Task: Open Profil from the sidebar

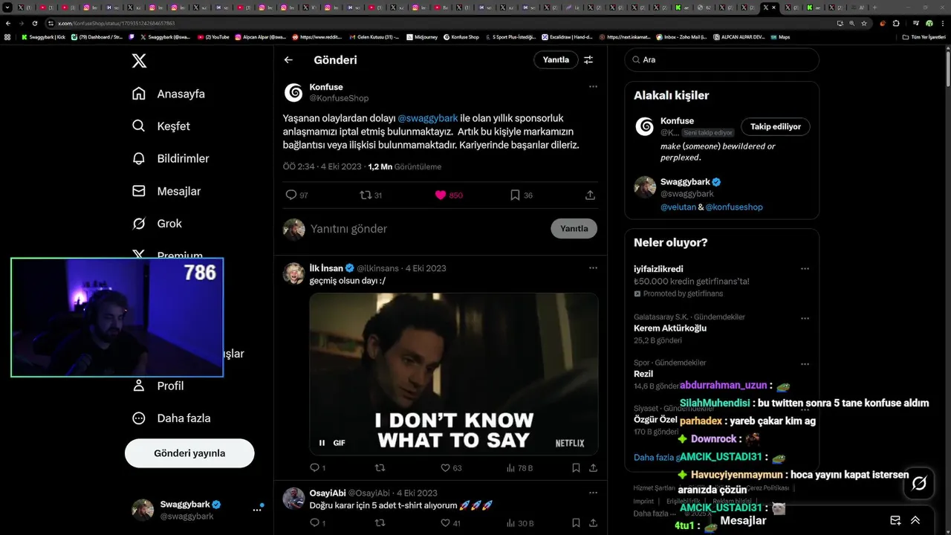Action: click(158, 386)
